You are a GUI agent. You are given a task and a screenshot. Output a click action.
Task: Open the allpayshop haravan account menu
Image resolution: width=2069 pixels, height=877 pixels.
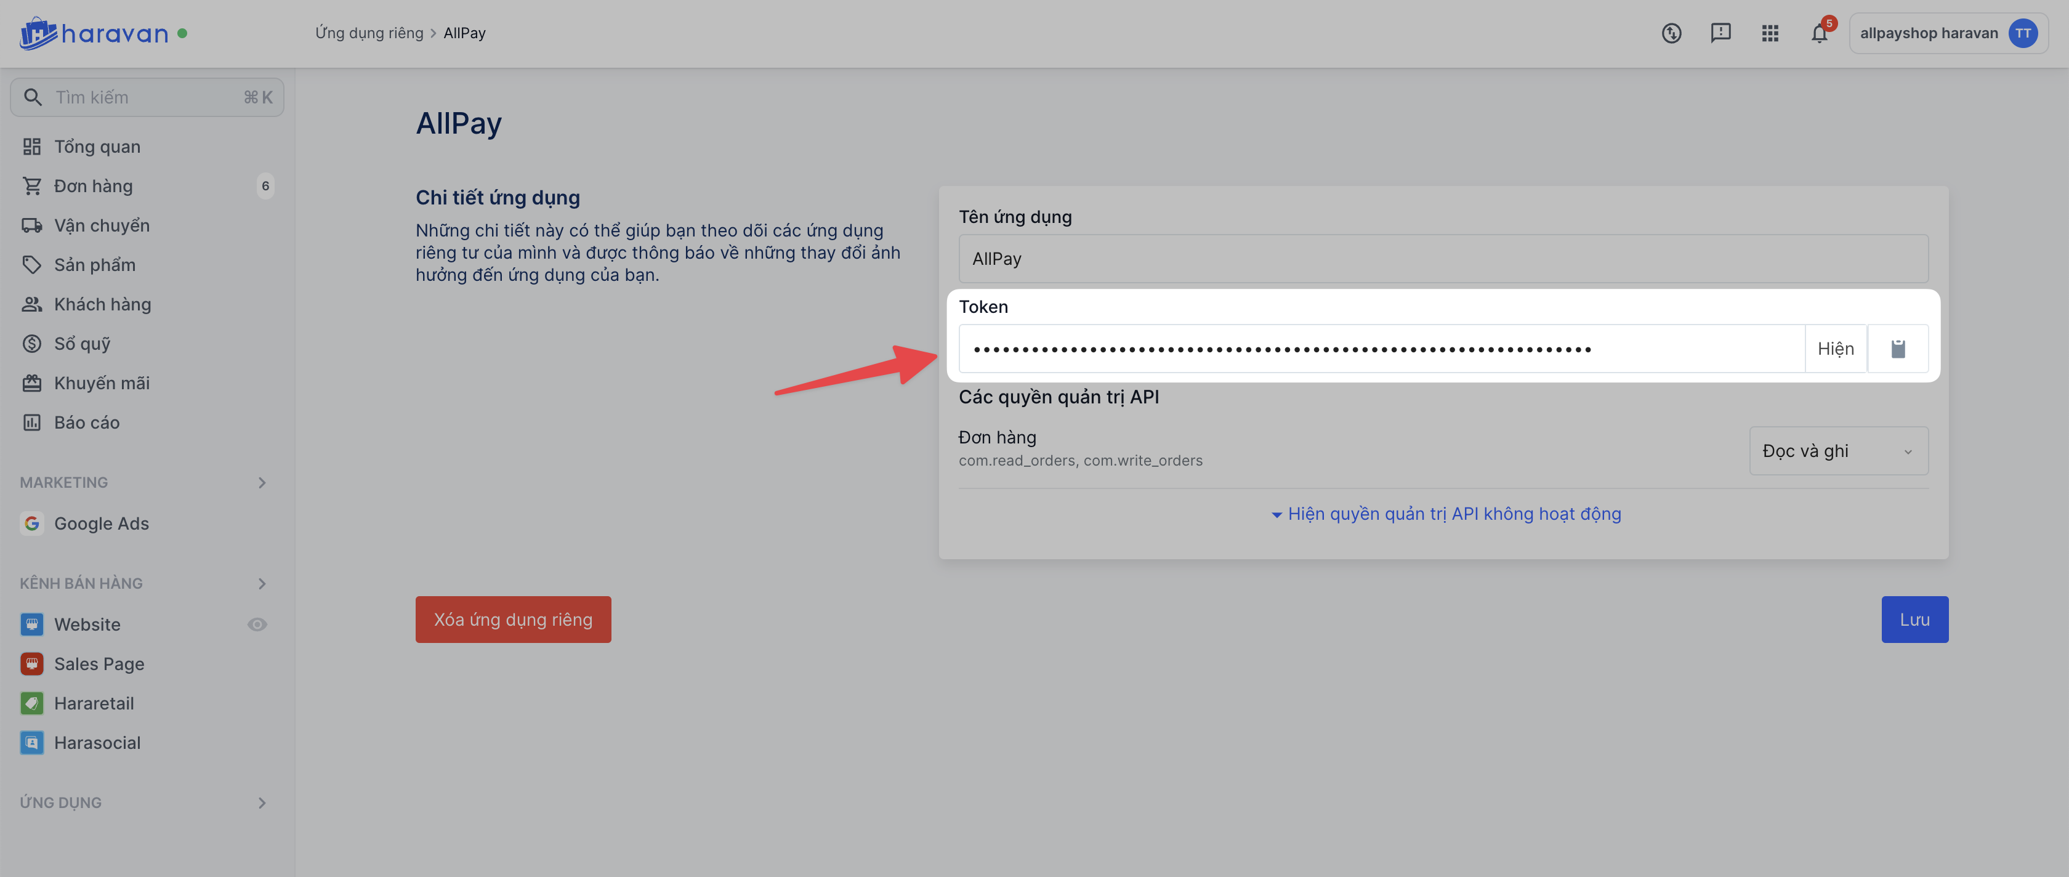(1948, 33)
